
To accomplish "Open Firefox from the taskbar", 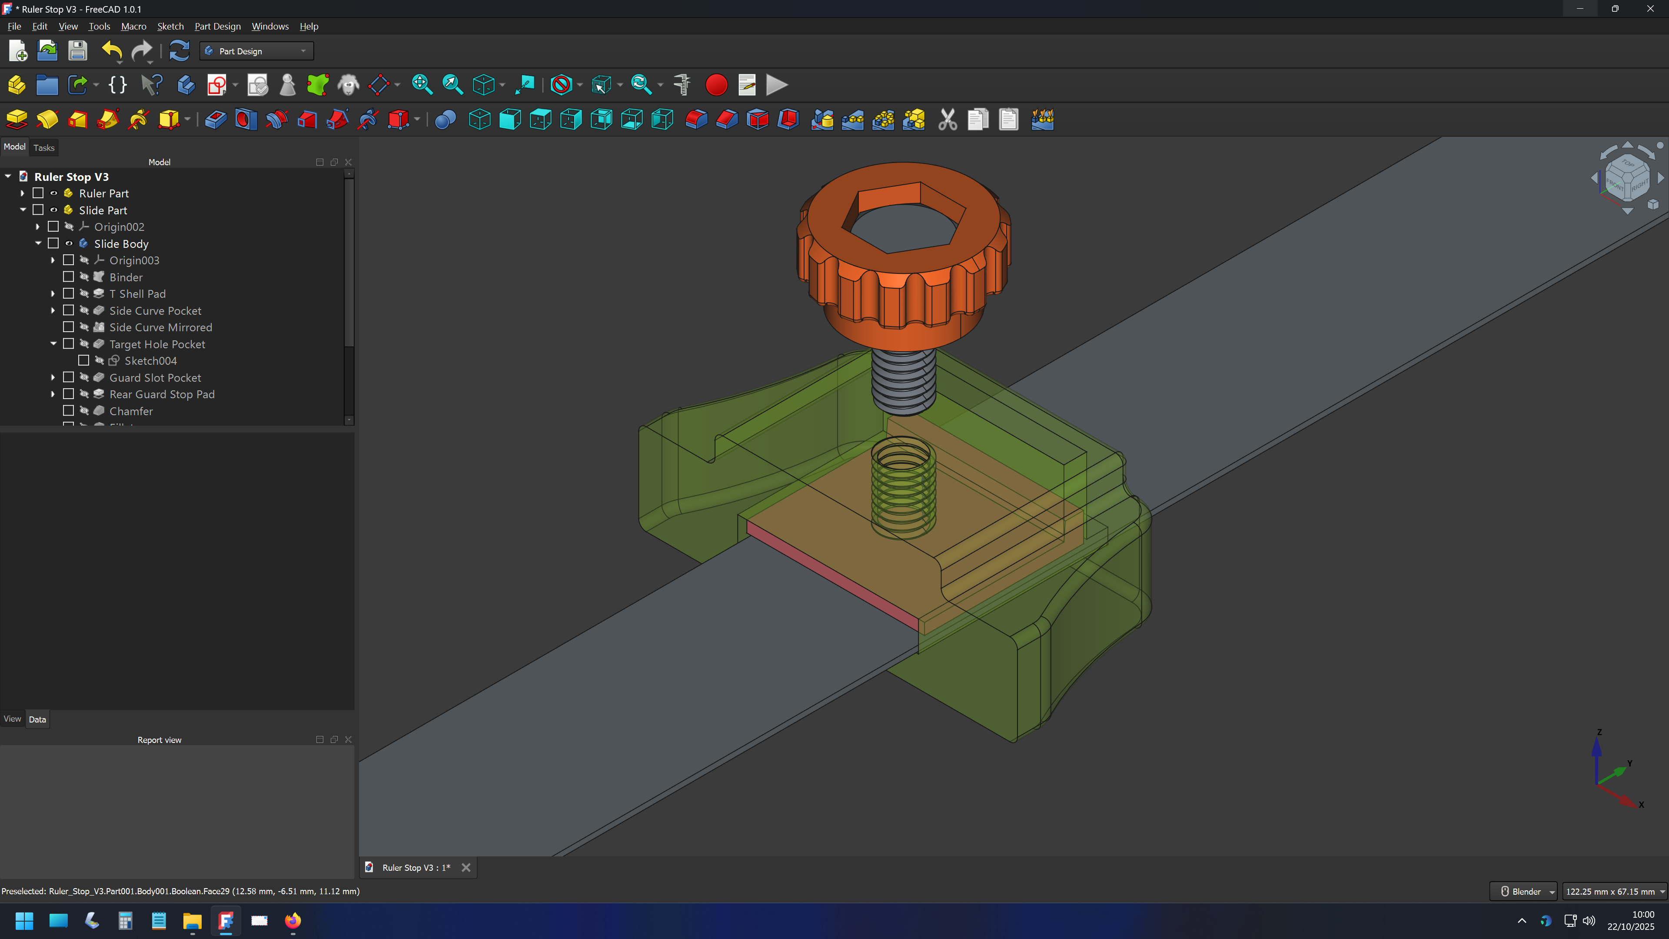I will [293, 921].
